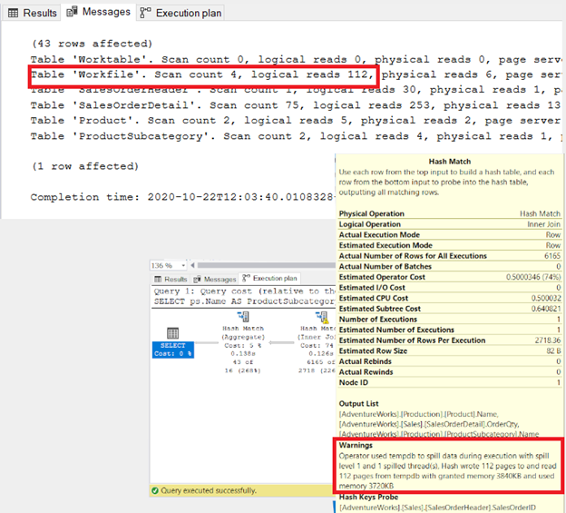This screenshot has width=566, height=513.
Task: Click 'Query executed successfully.' status text
Action: (209, 490)
